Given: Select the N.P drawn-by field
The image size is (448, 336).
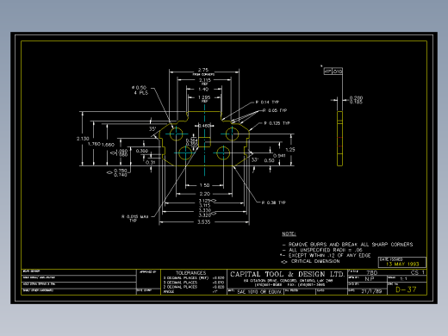Looking at the screenshot, I should click(370, 279).
